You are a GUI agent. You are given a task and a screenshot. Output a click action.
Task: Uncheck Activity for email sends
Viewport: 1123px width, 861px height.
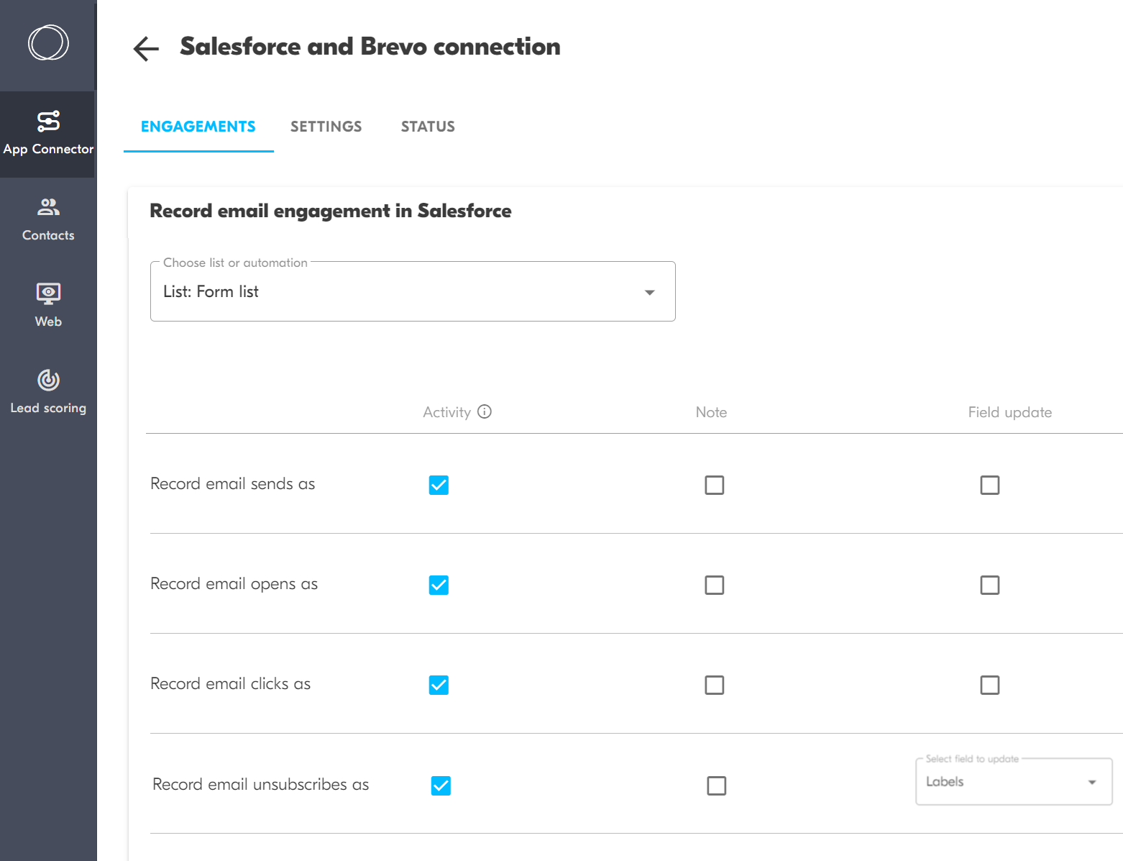point(439,485)
